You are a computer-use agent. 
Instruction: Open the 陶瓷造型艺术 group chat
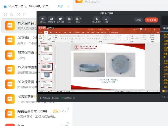tap(37, 114)
